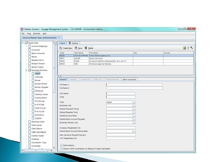Click the Account Mappings document icon
216x162 pixels.
tap(30, 46)
